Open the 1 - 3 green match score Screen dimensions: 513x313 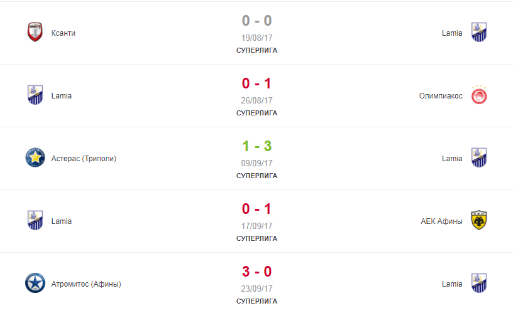pos(257,146)
